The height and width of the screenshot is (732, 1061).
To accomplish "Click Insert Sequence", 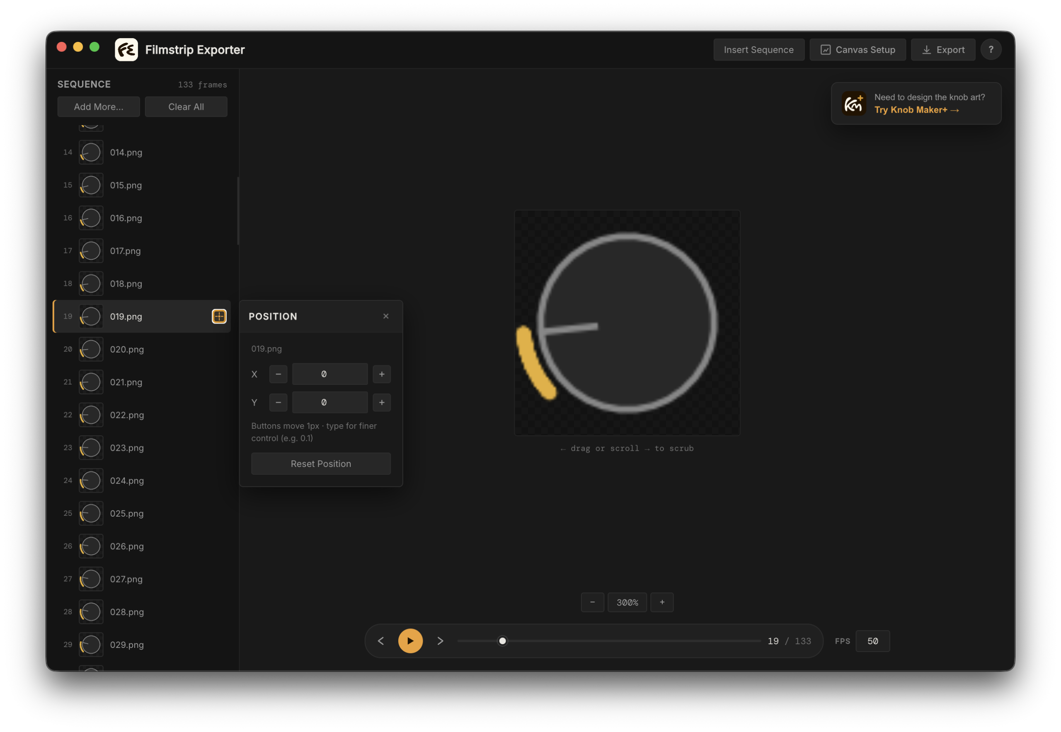I will [758, 50].
